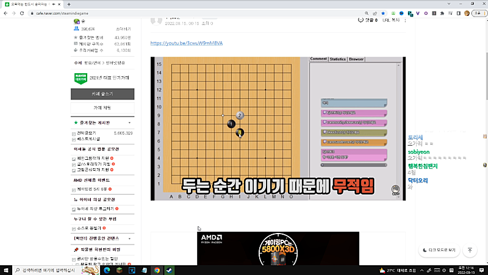The image size is (488, 275).
Task: Jump to top with the up arrow button
Action: point(470,250)
